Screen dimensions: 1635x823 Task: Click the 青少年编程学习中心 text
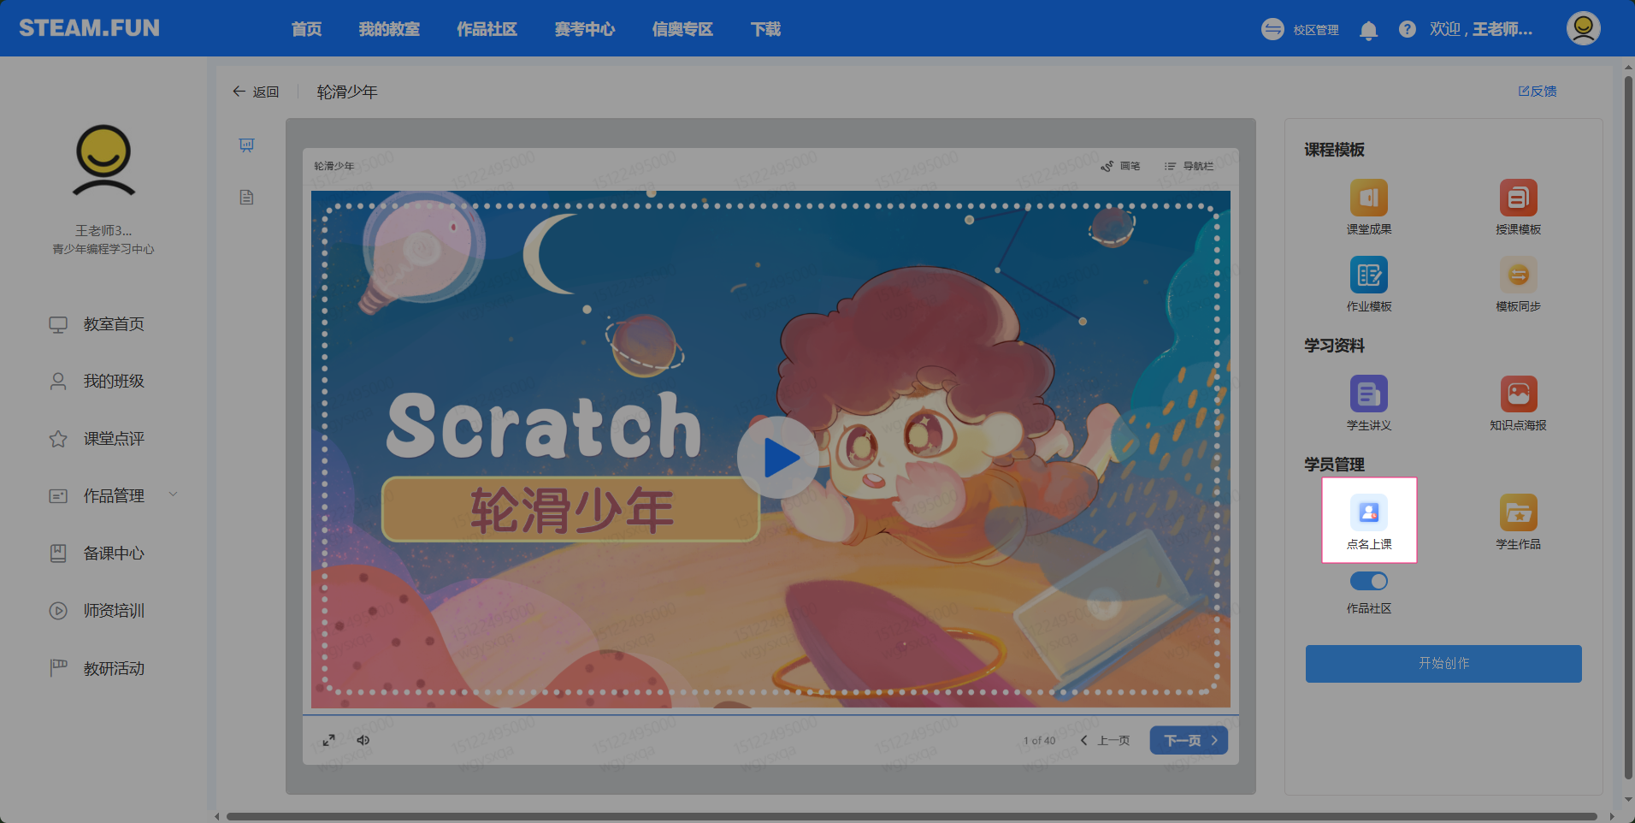coord(103,249)
